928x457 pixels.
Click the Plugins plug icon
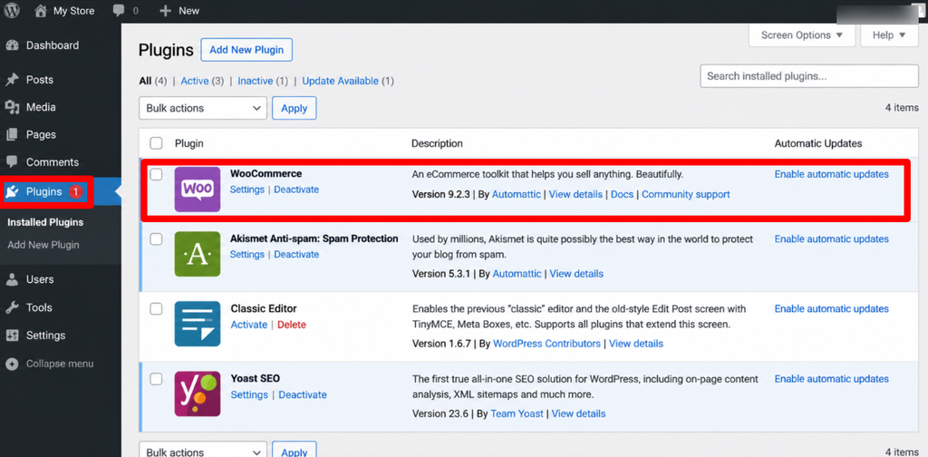tap(12, 192)
